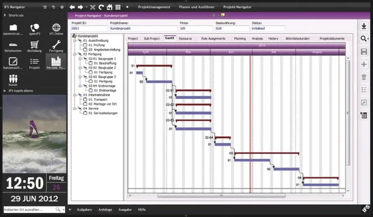The image size is (373, 217).
Task: Switch to the Project tab
Action: (x=133, y=38)
